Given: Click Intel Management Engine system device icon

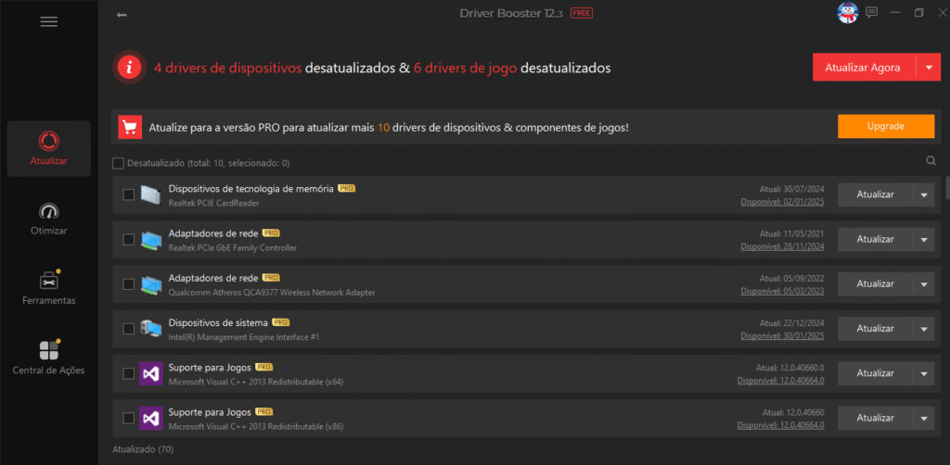Looking at the screenshot, I should 150,328.
